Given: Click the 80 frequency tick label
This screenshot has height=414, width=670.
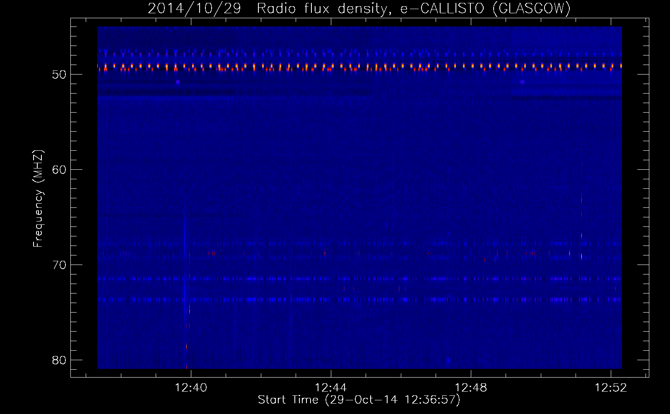Looking at the screenshot, I should click(59, 360).
